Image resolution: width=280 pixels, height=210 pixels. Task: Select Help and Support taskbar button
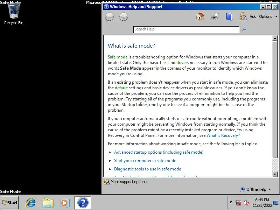point(83,203)
